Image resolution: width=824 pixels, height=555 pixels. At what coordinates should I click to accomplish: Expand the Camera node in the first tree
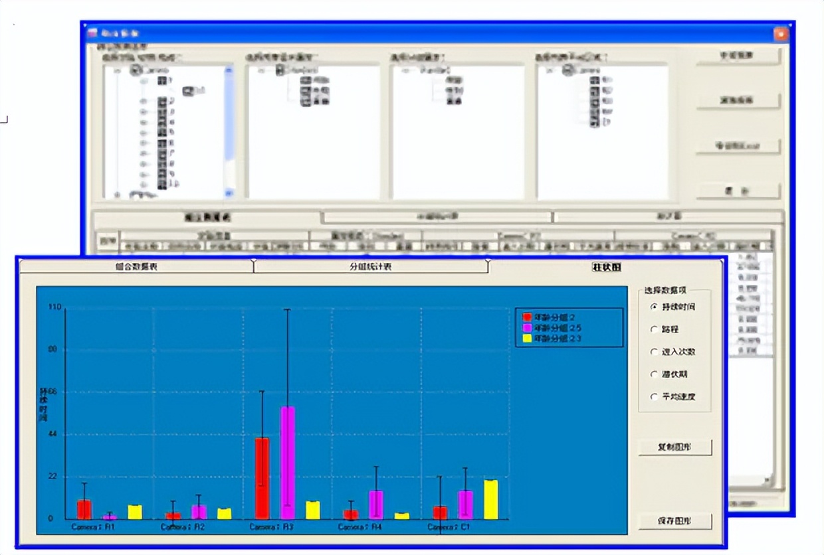pos(117,70)
